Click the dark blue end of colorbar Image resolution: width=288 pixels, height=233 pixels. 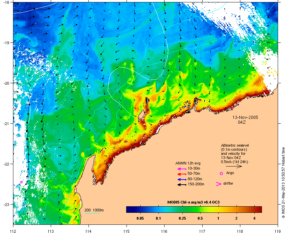(x=129, y=209)
